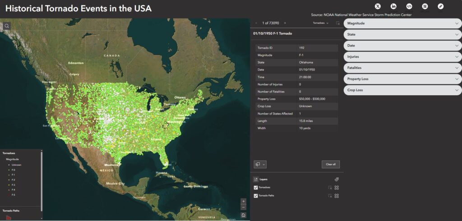Toggle the Tornado Paths layer checkbox
The width and height of the screenshot is (462, 221).
tap(256, 196)
